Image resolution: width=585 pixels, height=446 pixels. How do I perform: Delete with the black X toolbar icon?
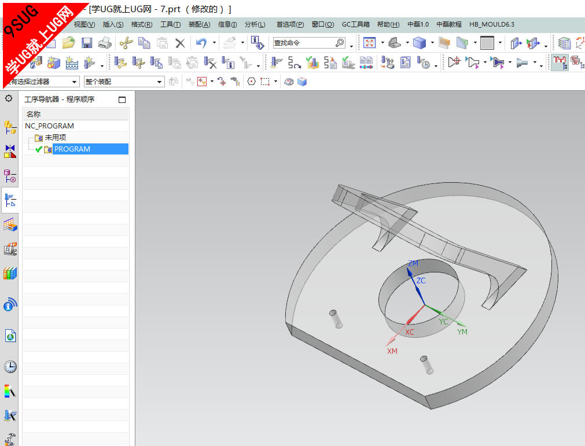point(180,43)
